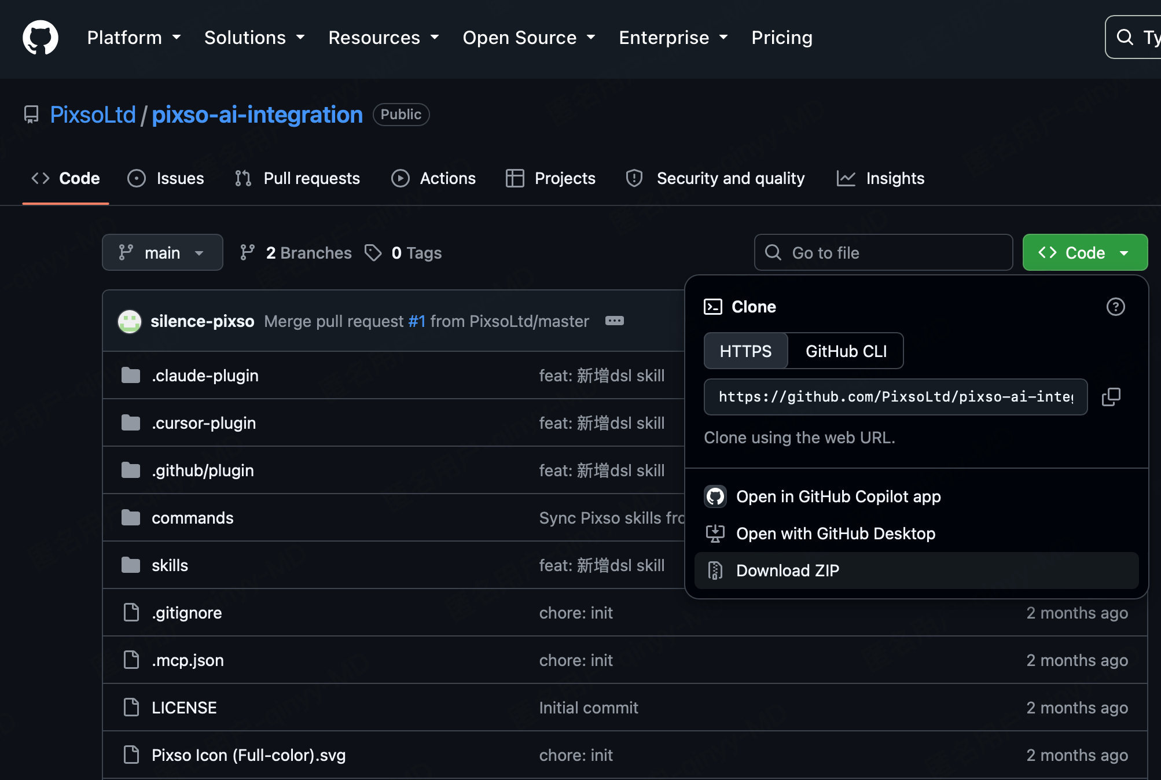Open pull request #1 link

[417, 321]
